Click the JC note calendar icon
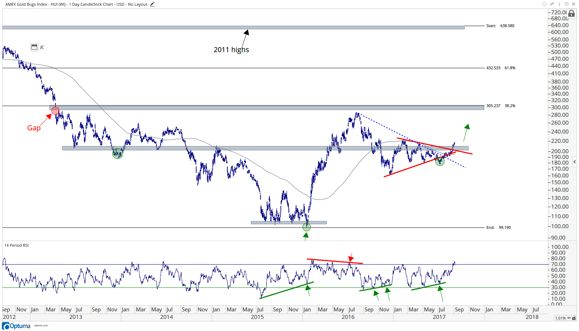Screen dimensions: 579x331 click(x=34, y=47)
